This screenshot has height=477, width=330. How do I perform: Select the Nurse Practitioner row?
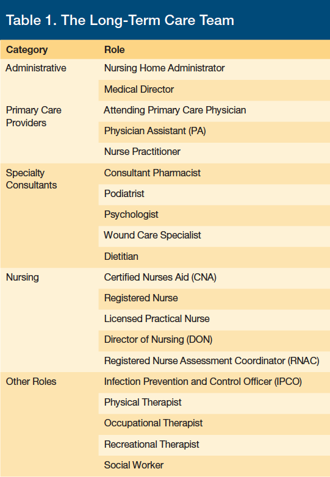click(x=214, y=153)
